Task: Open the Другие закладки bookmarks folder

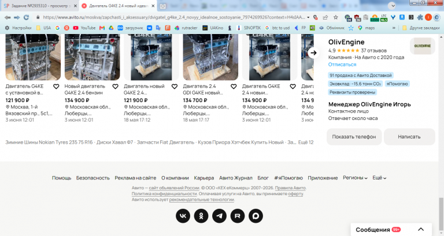Action: pyautogui.click(x=421, y=28)
